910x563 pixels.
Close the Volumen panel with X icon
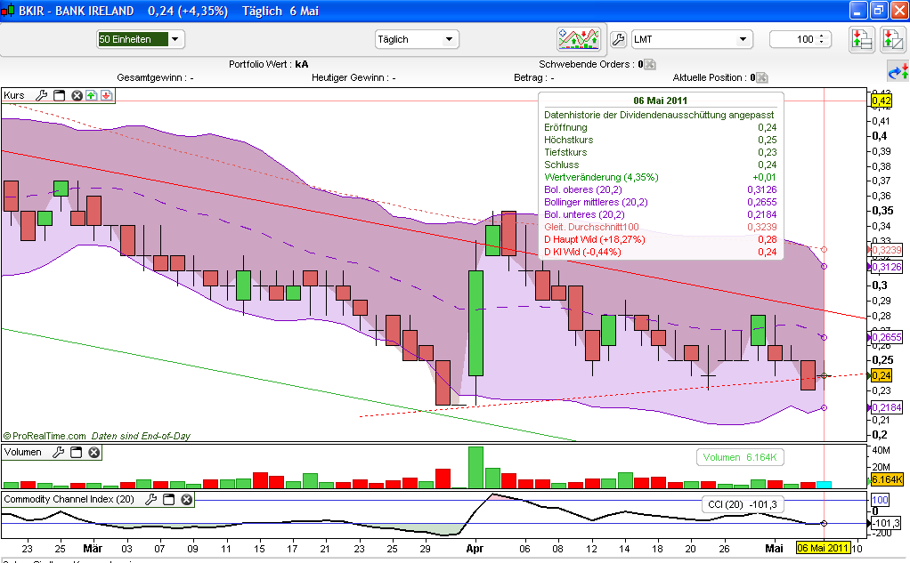pos(94,452)
